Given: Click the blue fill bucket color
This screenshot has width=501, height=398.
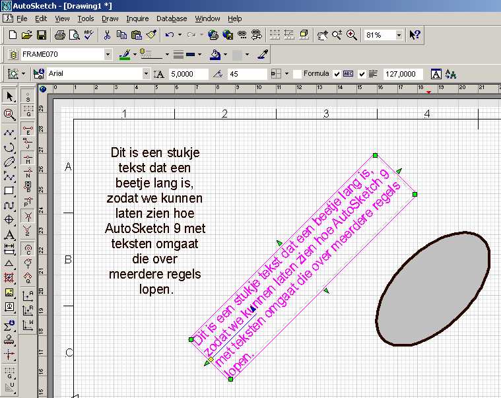Looking at the screenshot, I should 215,55.
